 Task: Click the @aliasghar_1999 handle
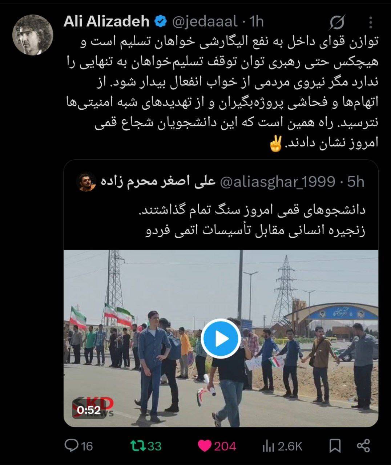278,182
